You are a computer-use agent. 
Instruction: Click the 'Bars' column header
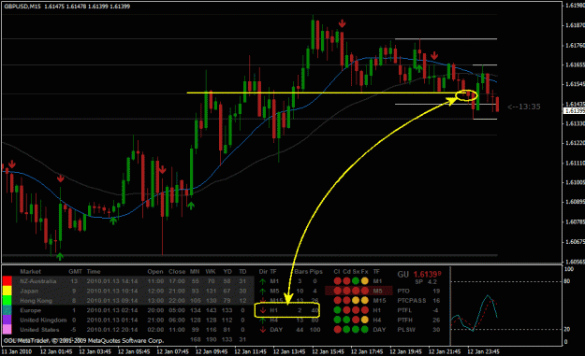pyautogui.click(x=301, y=272)
